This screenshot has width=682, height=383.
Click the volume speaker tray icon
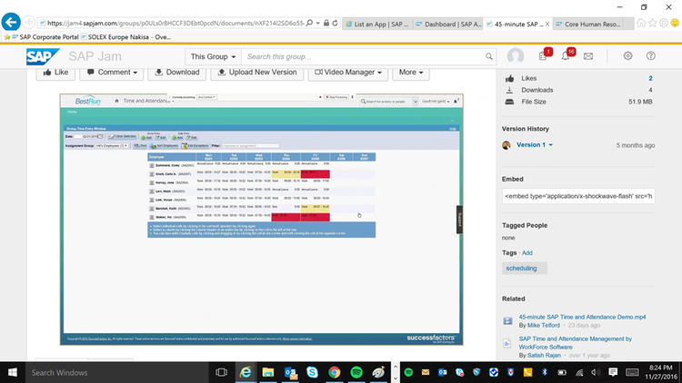[596, 373]
